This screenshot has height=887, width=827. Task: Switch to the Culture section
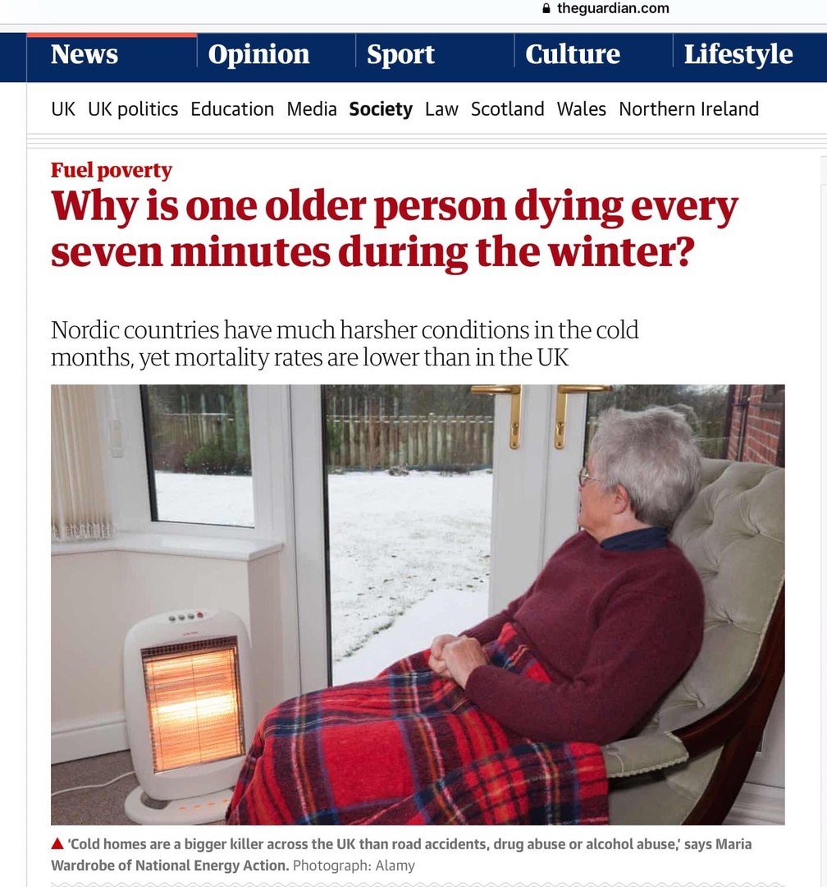click(572, 54)
